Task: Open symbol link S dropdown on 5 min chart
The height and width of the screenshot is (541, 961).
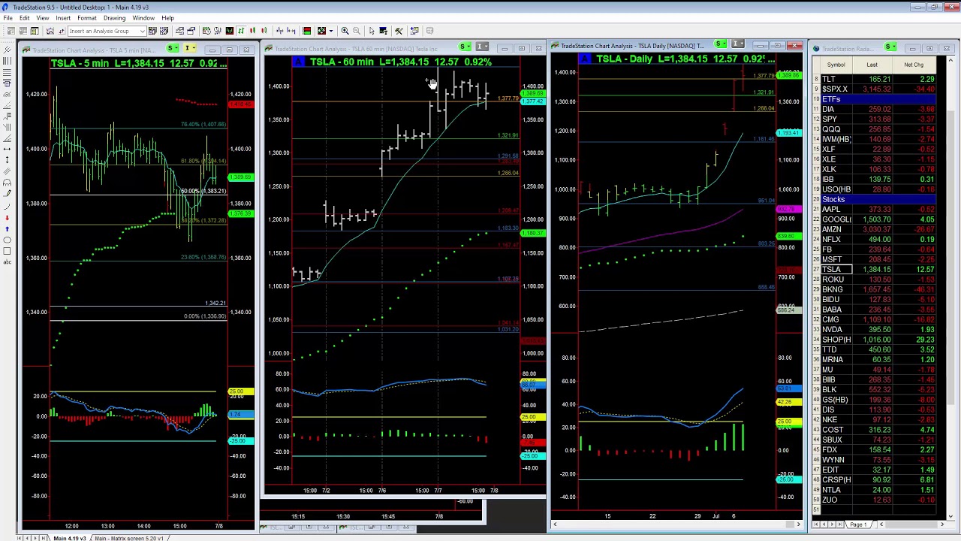Action: (x=174, y=49)
